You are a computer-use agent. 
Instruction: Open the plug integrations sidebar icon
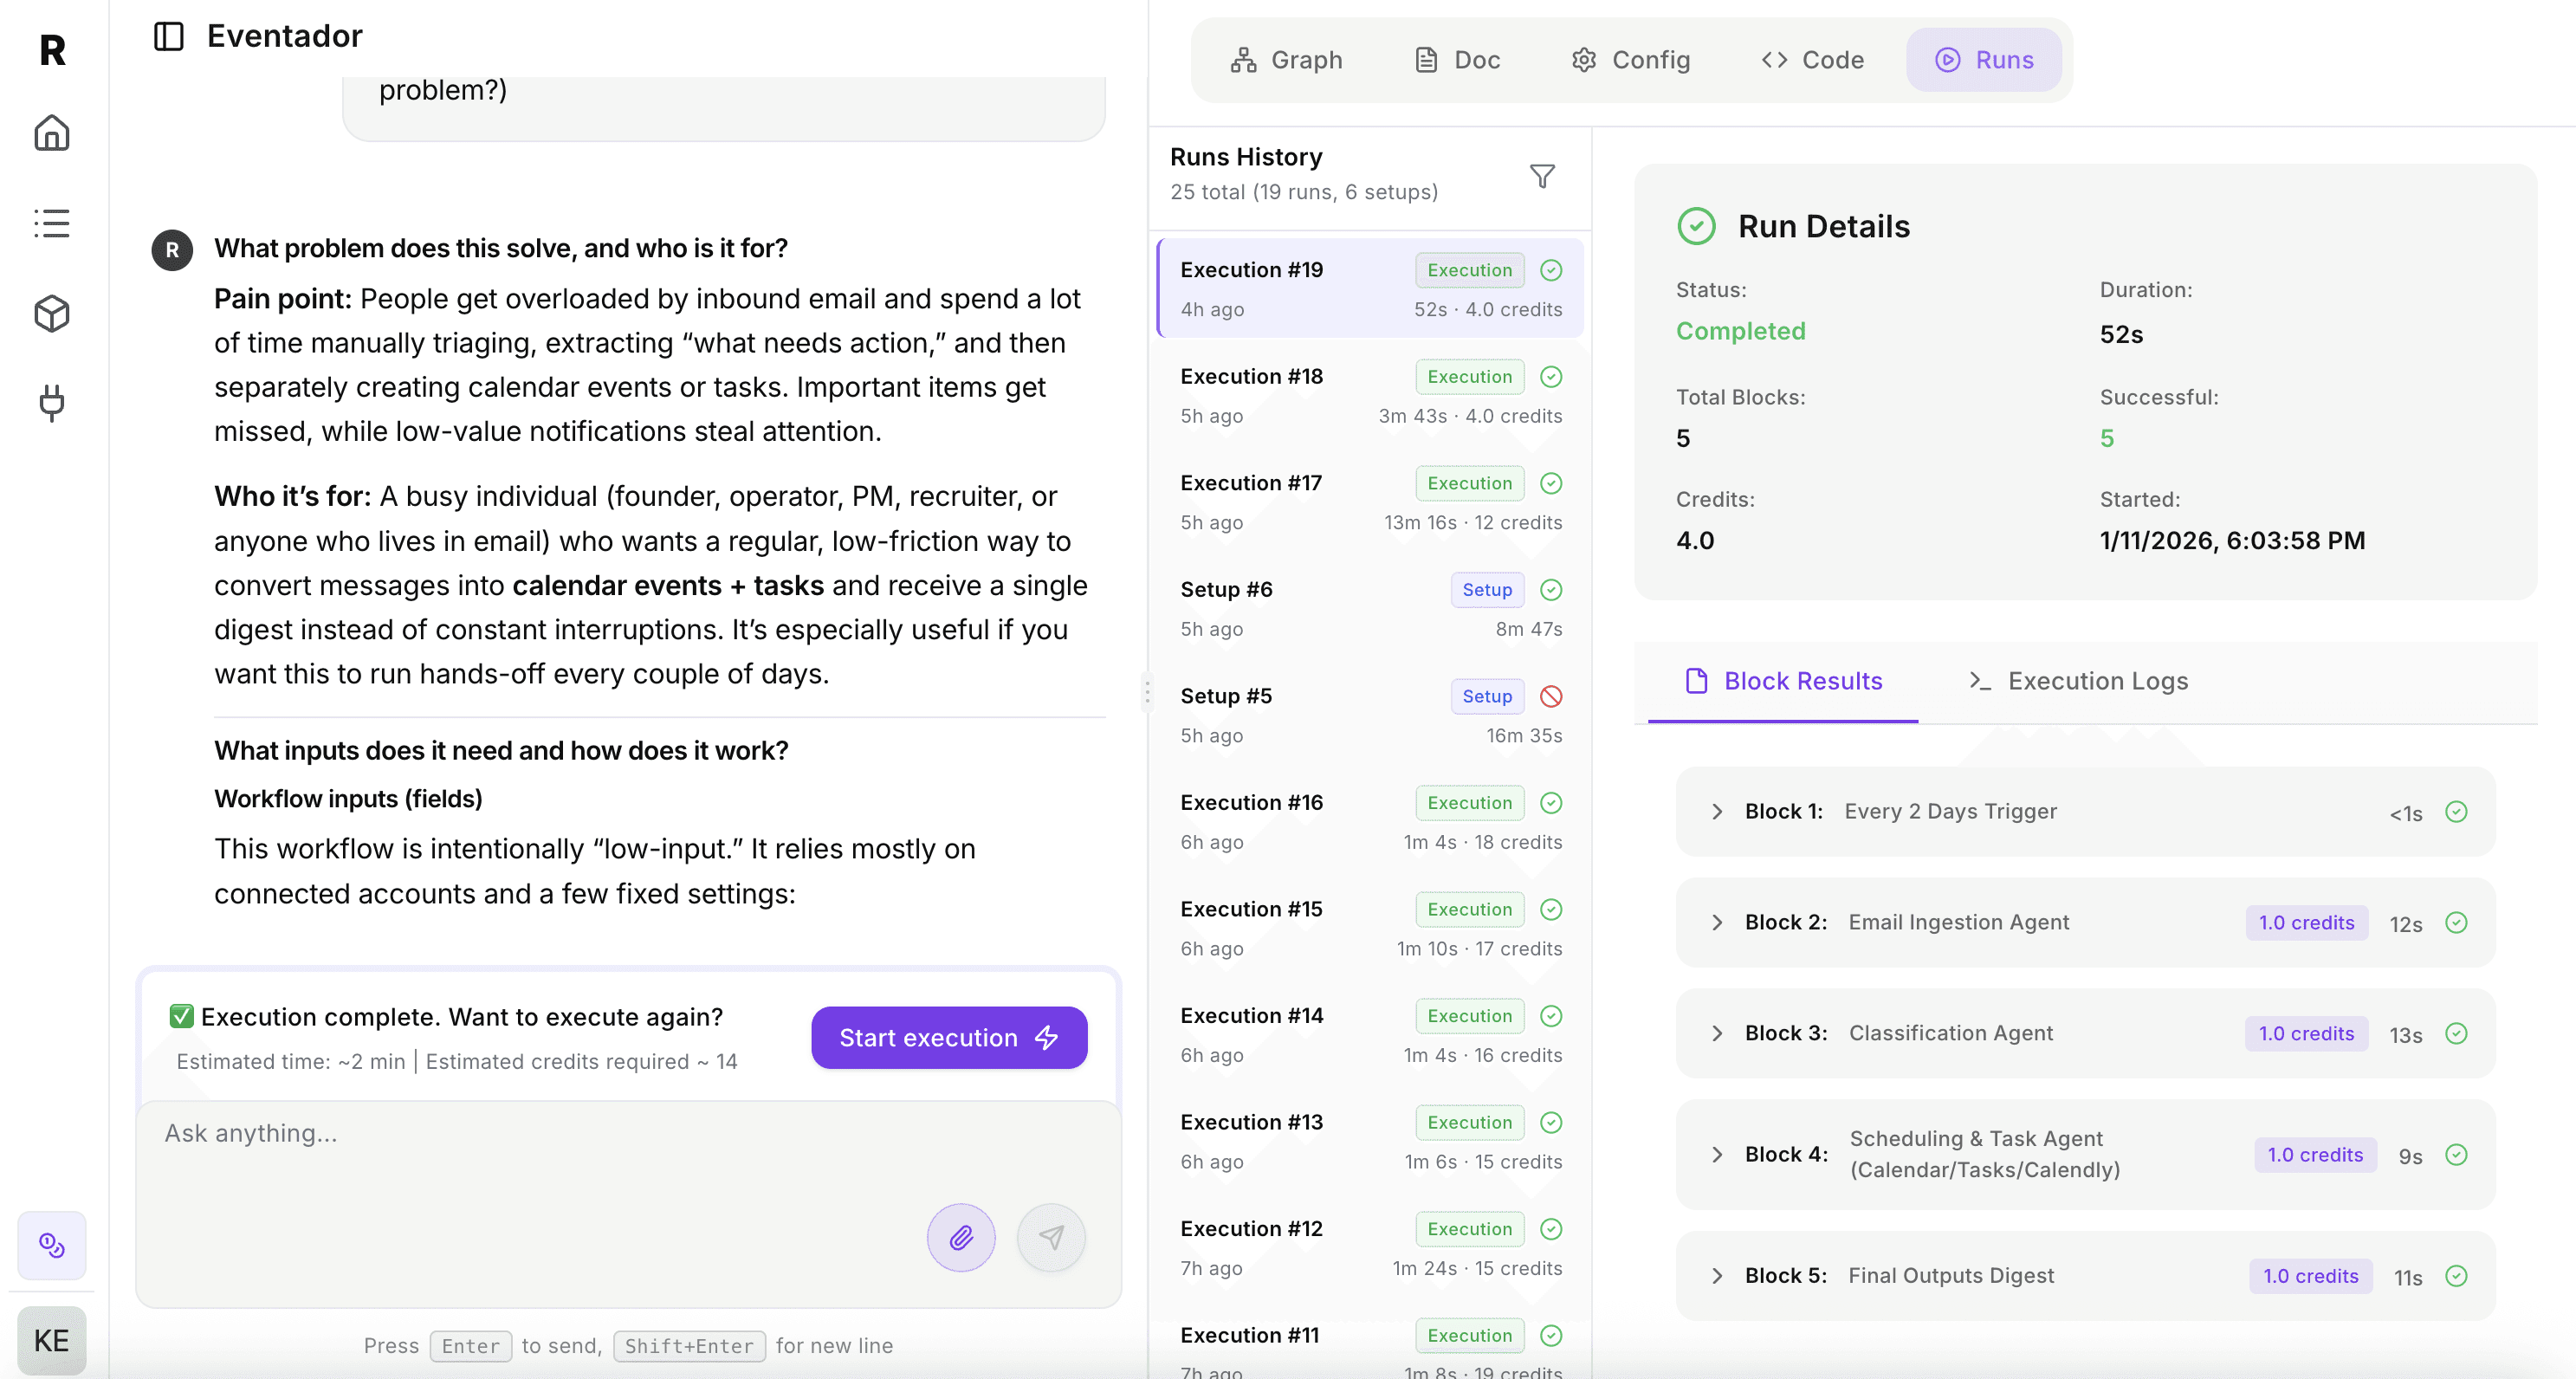click(x=52, y=403)
